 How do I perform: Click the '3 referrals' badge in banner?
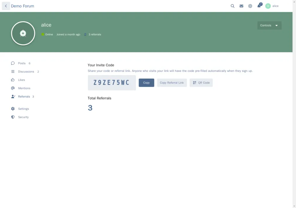[93, 35]
